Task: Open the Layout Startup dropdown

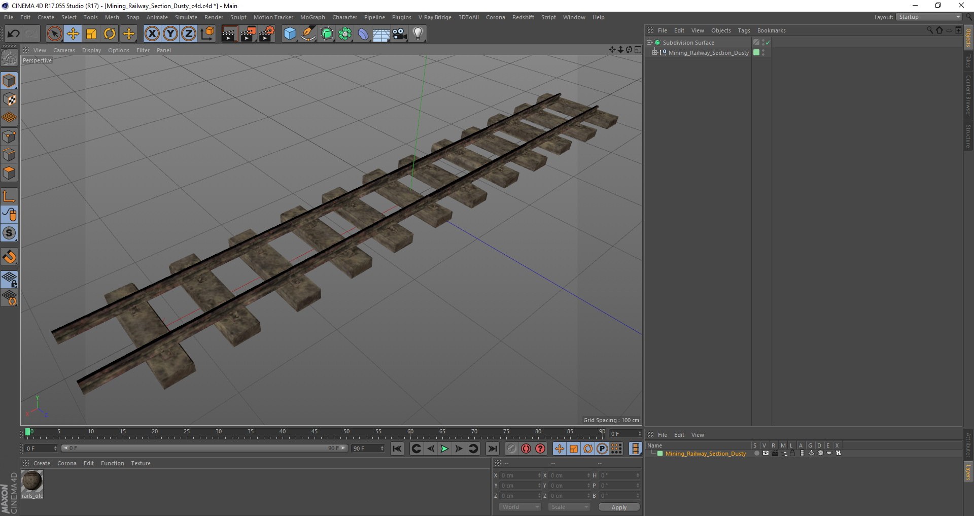Action: (929, 17)
